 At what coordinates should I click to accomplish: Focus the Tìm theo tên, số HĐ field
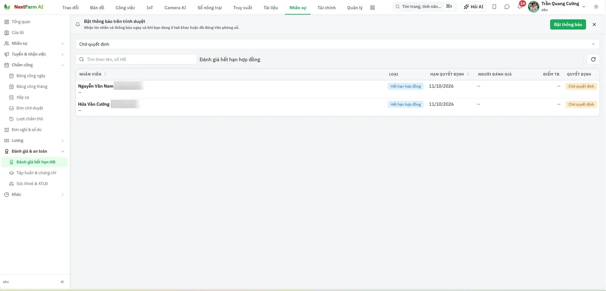[136, 59]
